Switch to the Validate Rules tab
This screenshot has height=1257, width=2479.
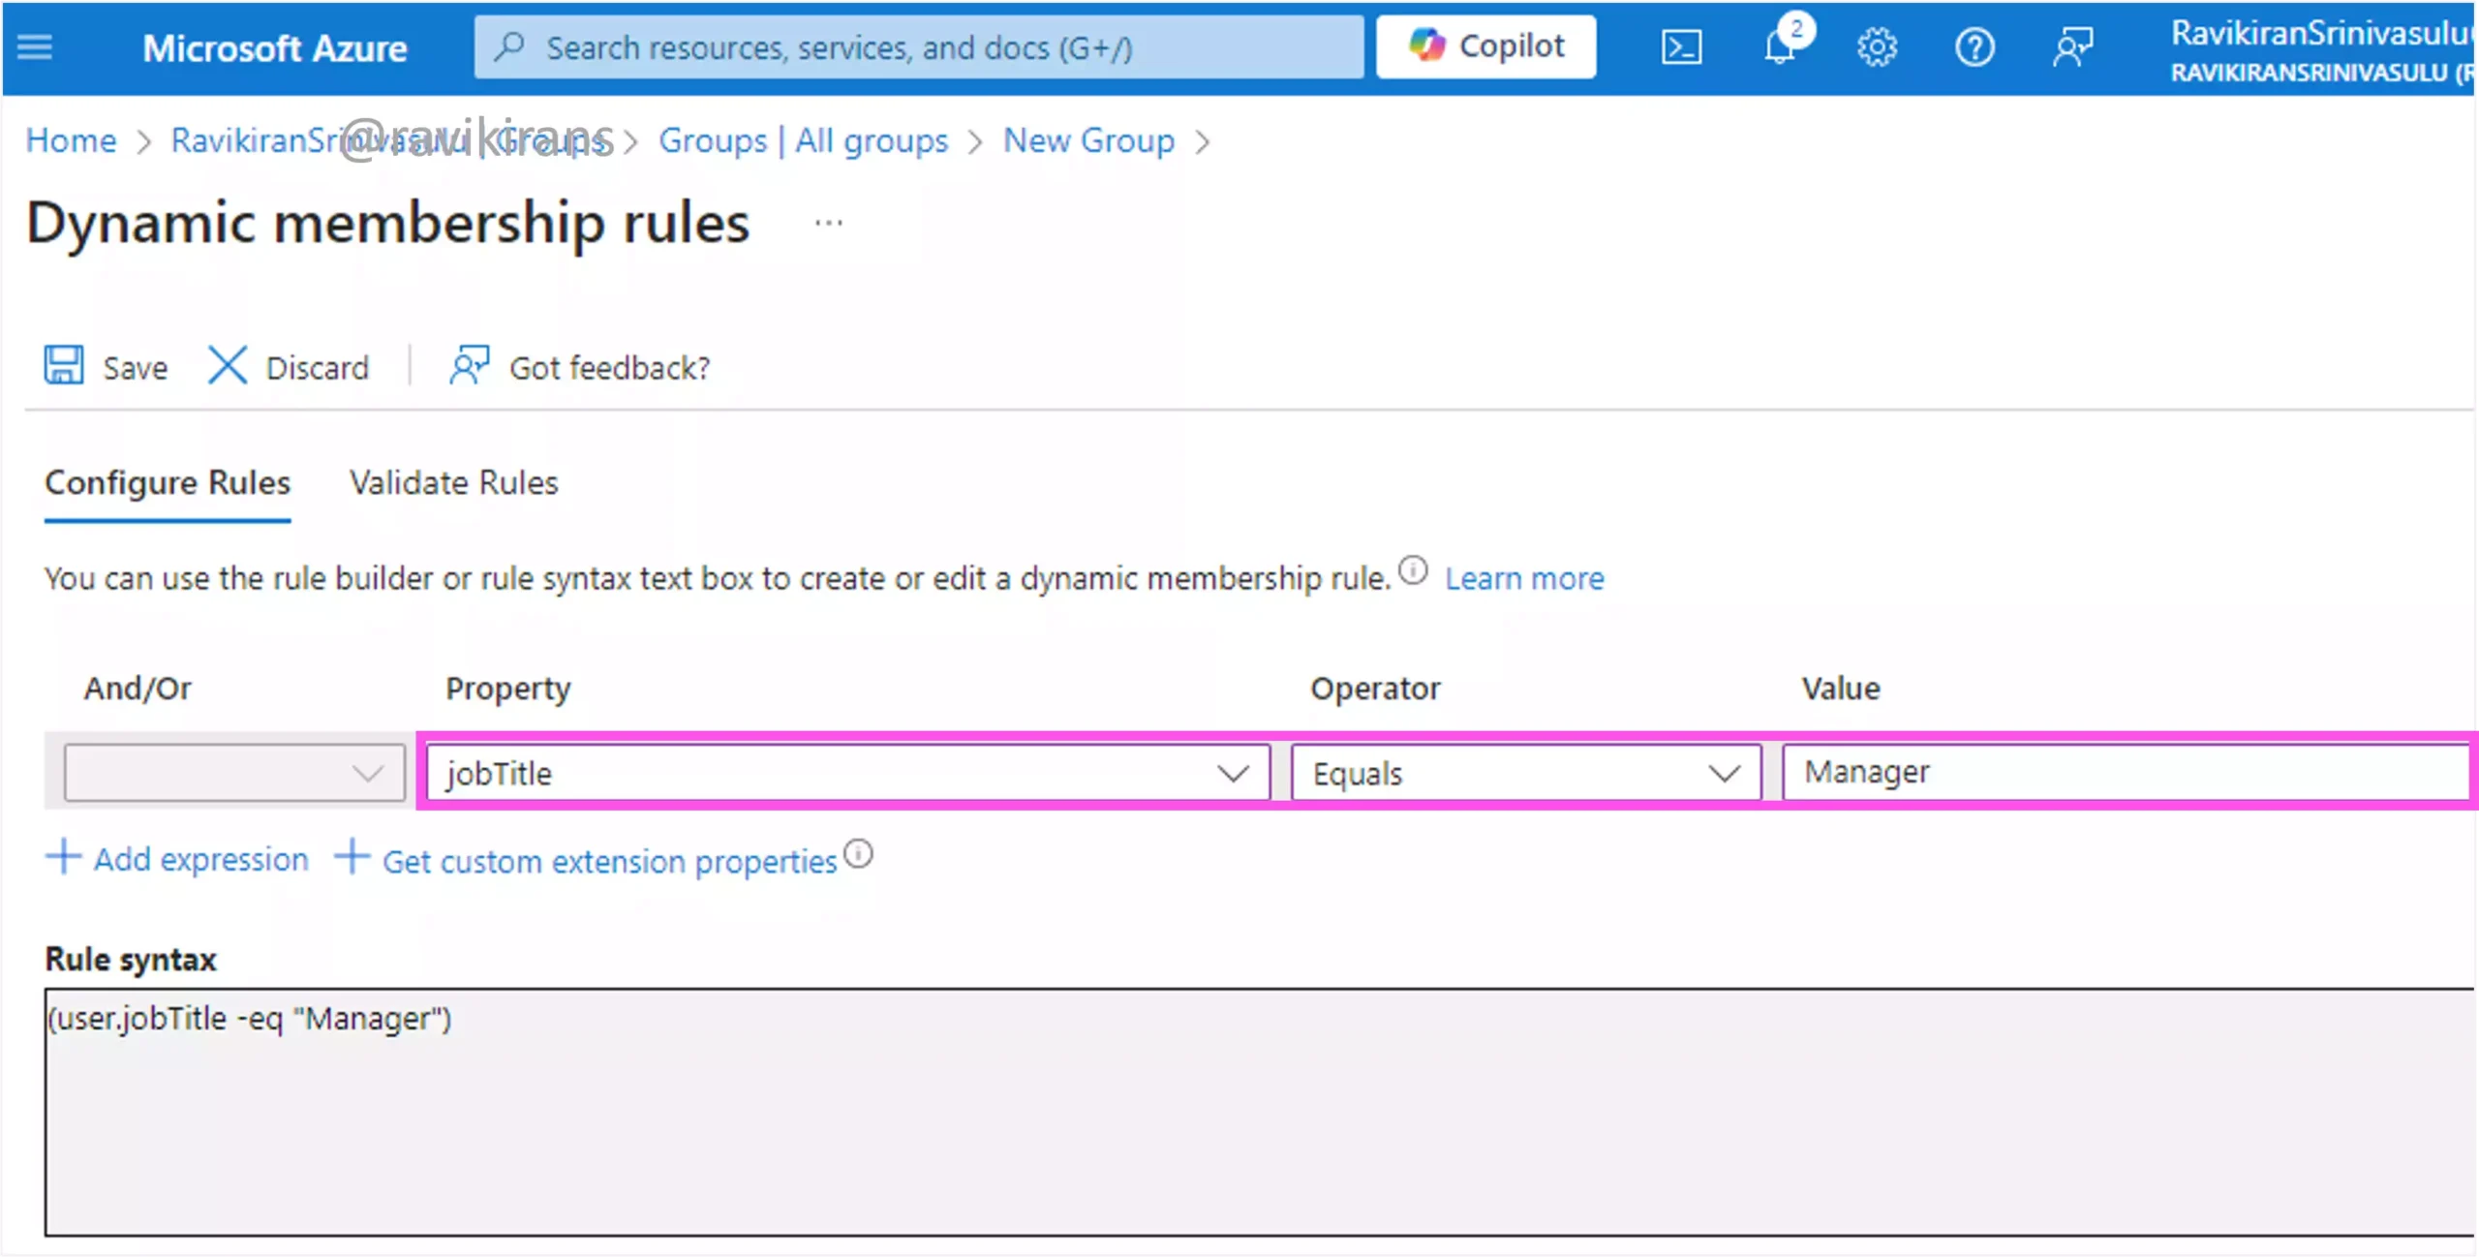455,482
